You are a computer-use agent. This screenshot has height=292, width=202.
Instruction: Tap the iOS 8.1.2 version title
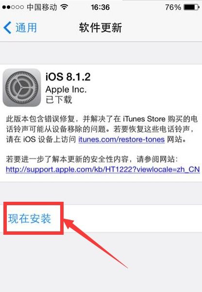coord(68,77)
